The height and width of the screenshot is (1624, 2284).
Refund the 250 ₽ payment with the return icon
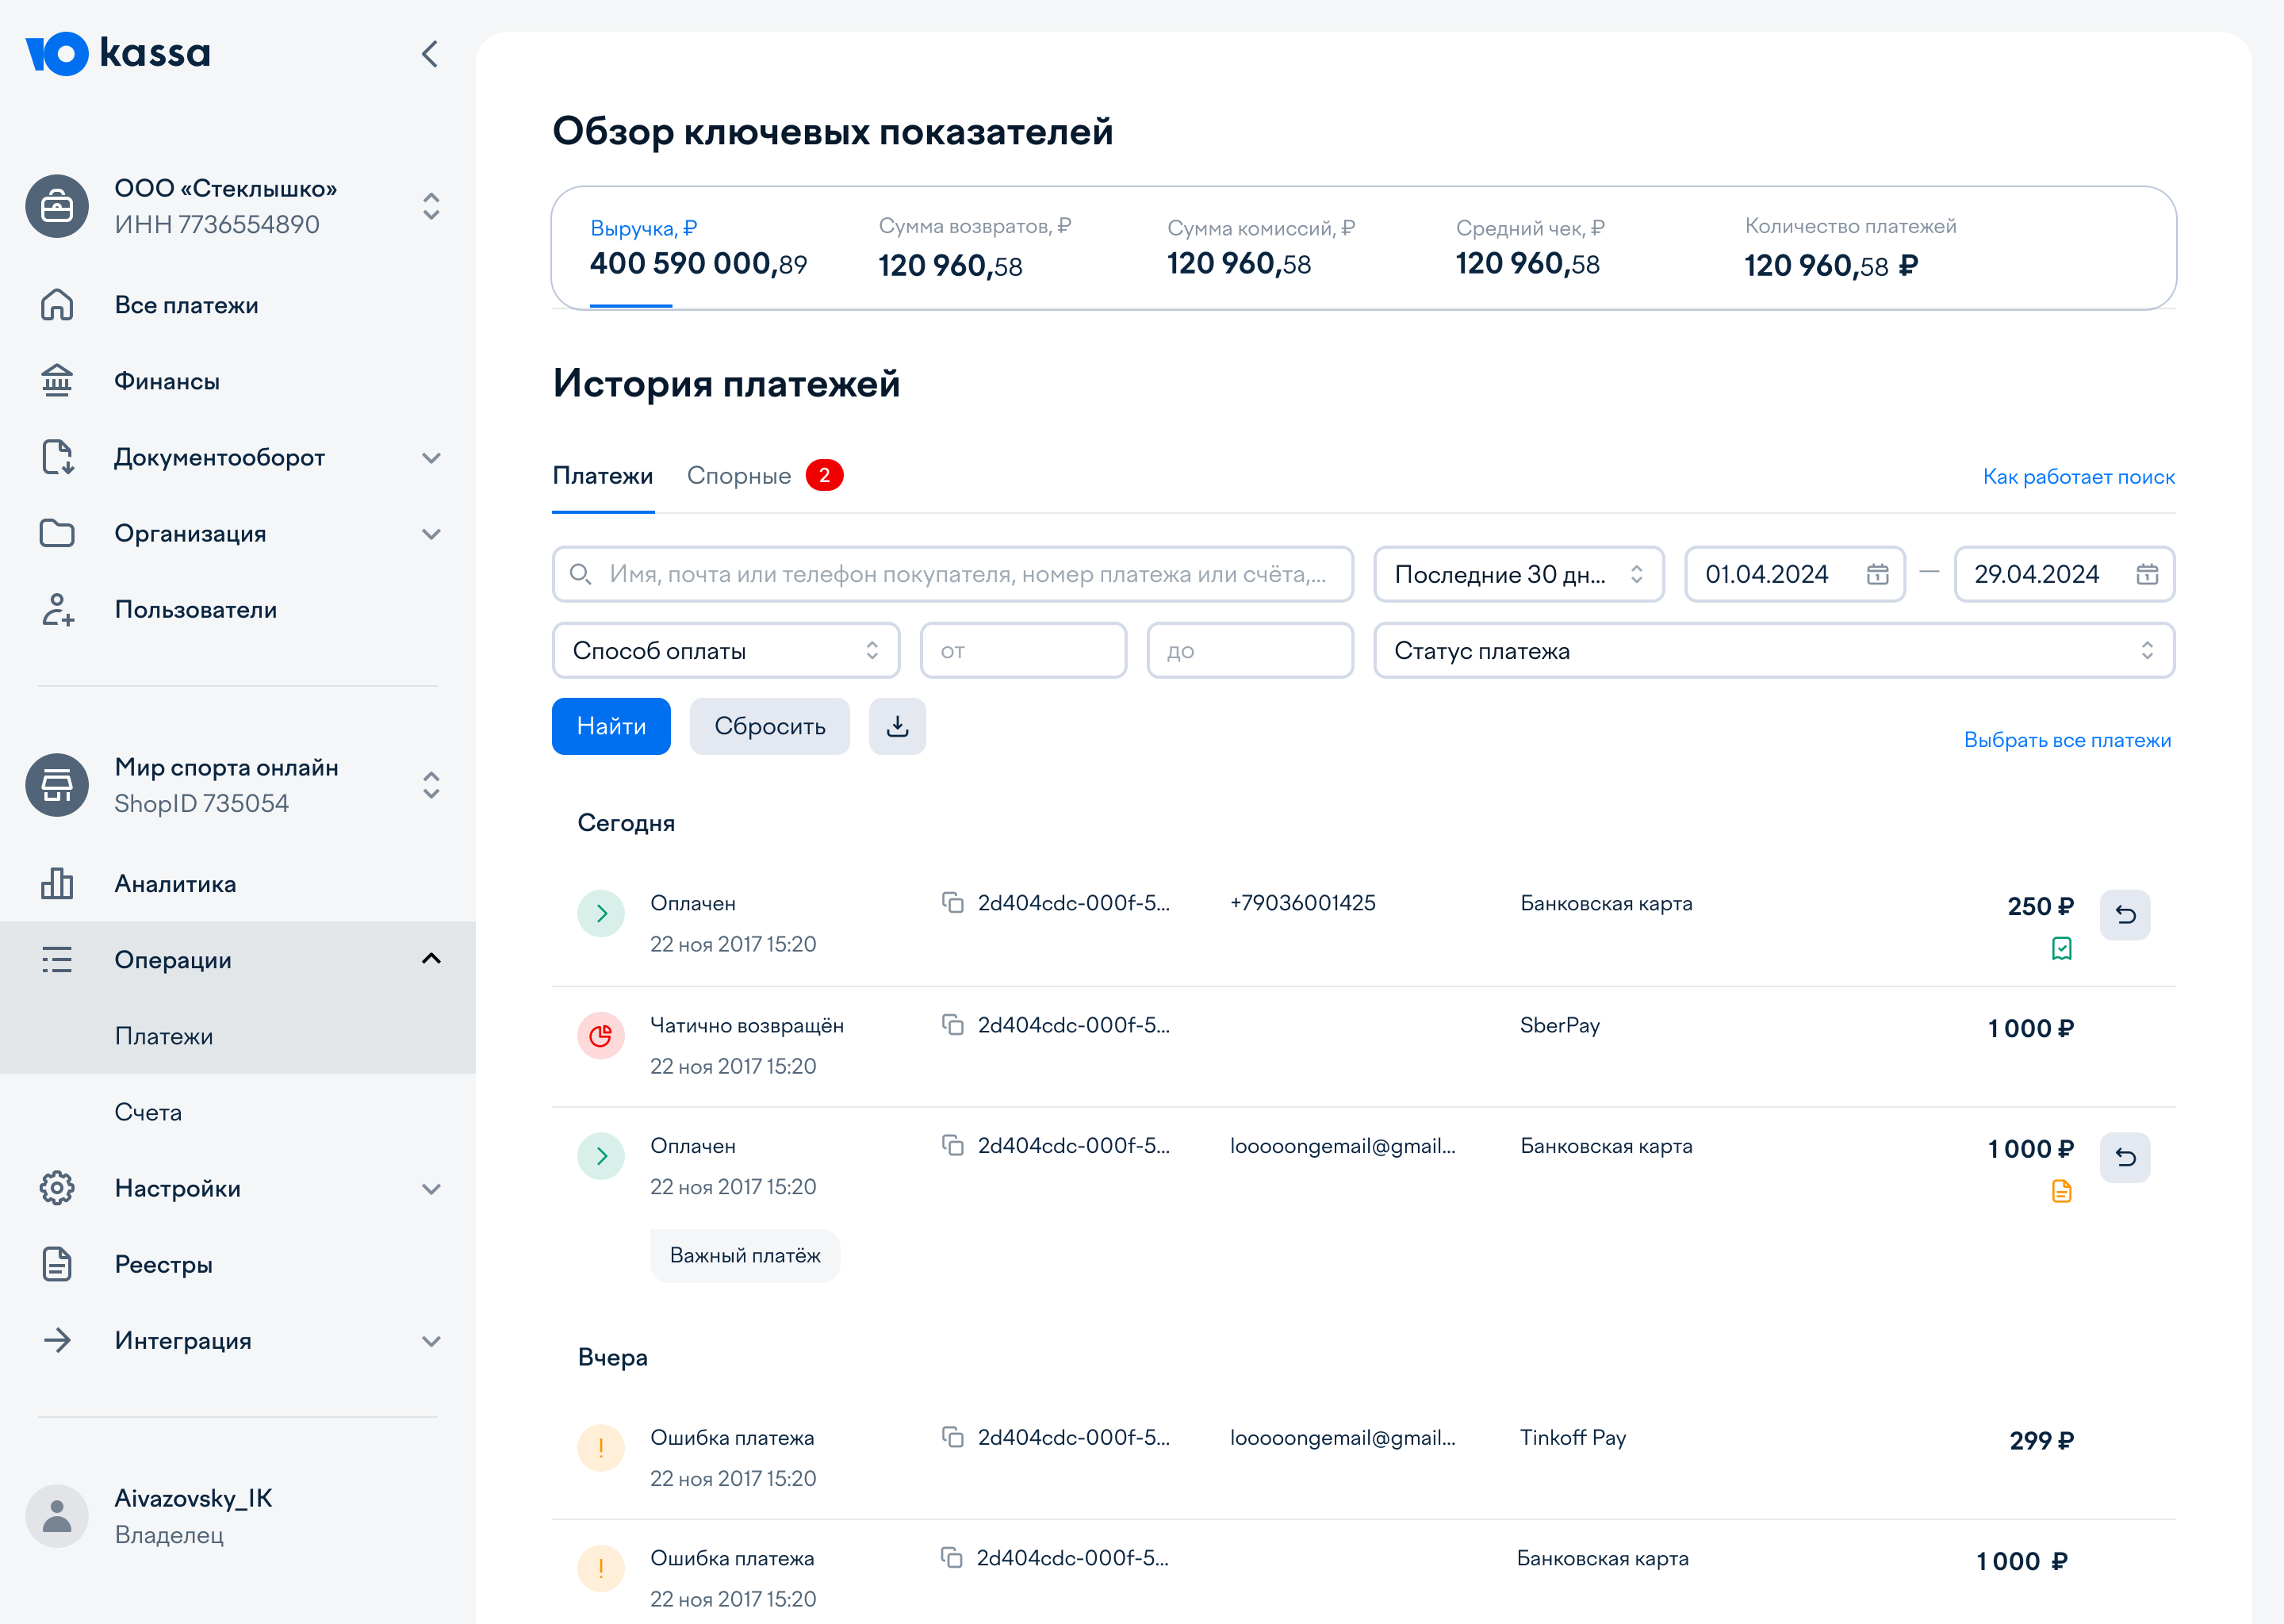[2125, 915]
